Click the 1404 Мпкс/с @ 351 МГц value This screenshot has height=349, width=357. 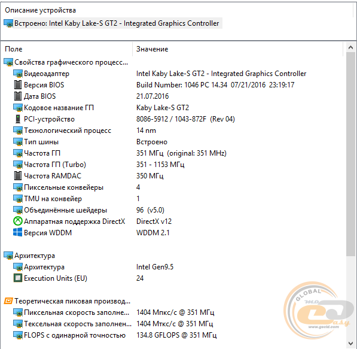(175, 312)
